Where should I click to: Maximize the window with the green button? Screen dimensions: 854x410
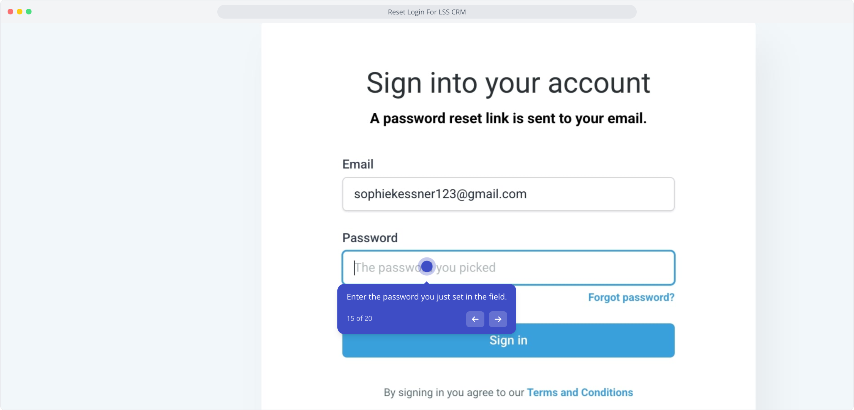(29, 12)
